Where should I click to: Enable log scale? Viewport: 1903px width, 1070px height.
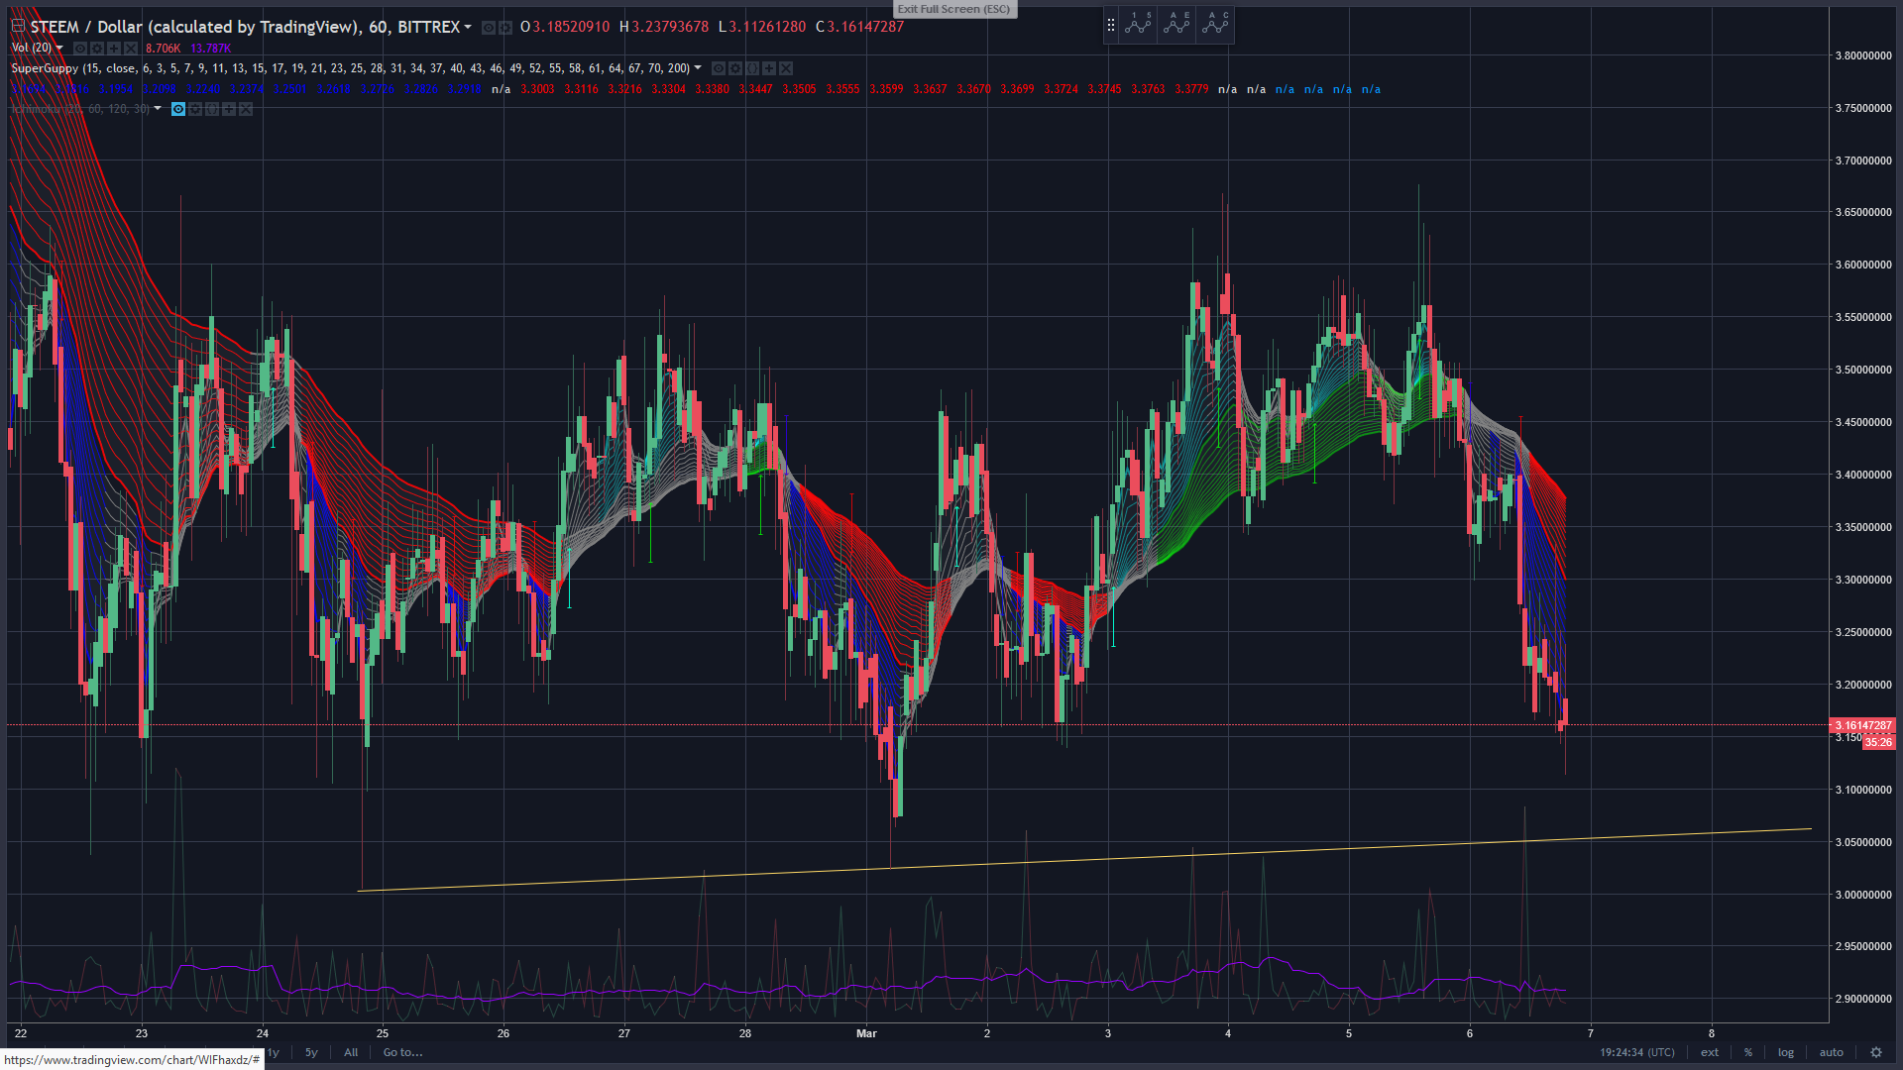(1785, 1052)
